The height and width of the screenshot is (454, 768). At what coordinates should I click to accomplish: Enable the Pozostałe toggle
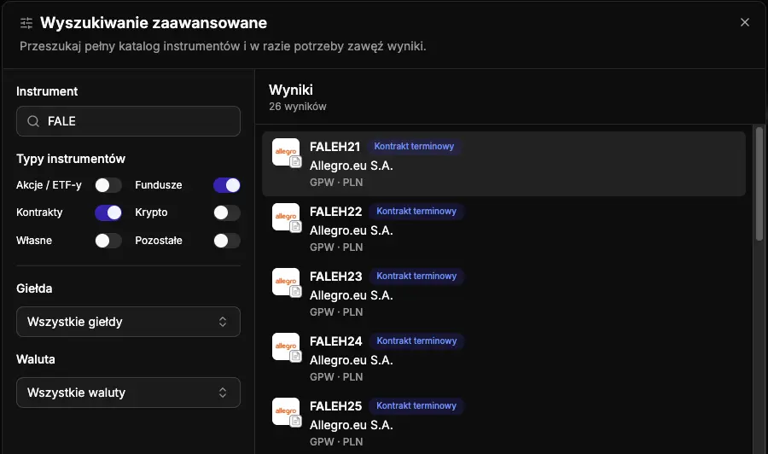(x=227, y=241)
